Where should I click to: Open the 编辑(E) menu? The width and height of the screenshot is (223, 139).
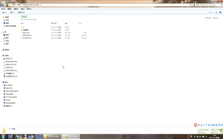pos(10,9)
